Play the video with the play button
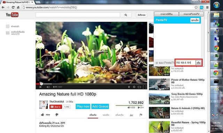This screenshot has height=133, width=223. click(40, 87)
